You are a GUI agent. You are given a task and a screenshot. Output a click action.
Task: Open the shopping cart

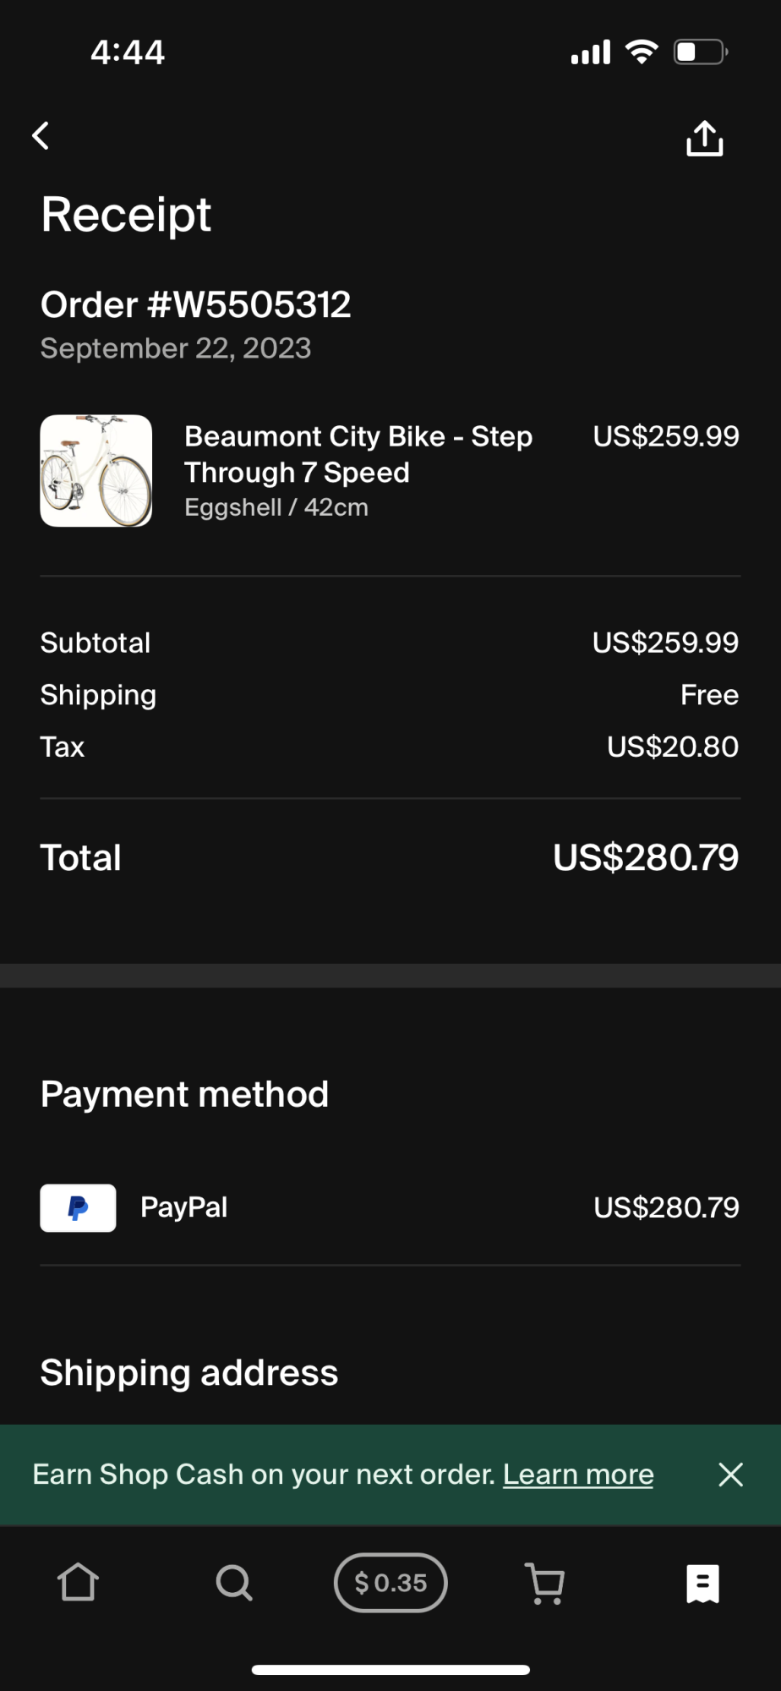pyautogui.click(x=545, y=1582)
